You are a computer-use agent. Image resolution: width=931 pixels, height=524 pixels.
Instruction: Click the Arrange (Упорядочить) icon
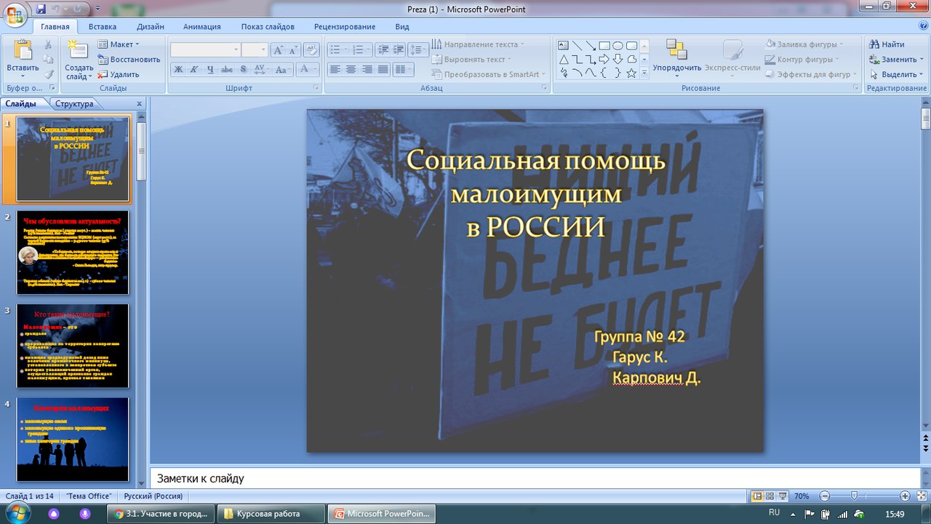[x=676, y=50]
